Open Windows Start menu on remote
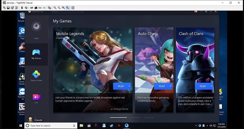This screenshot has width=244, height=129. tap(21, 126)
